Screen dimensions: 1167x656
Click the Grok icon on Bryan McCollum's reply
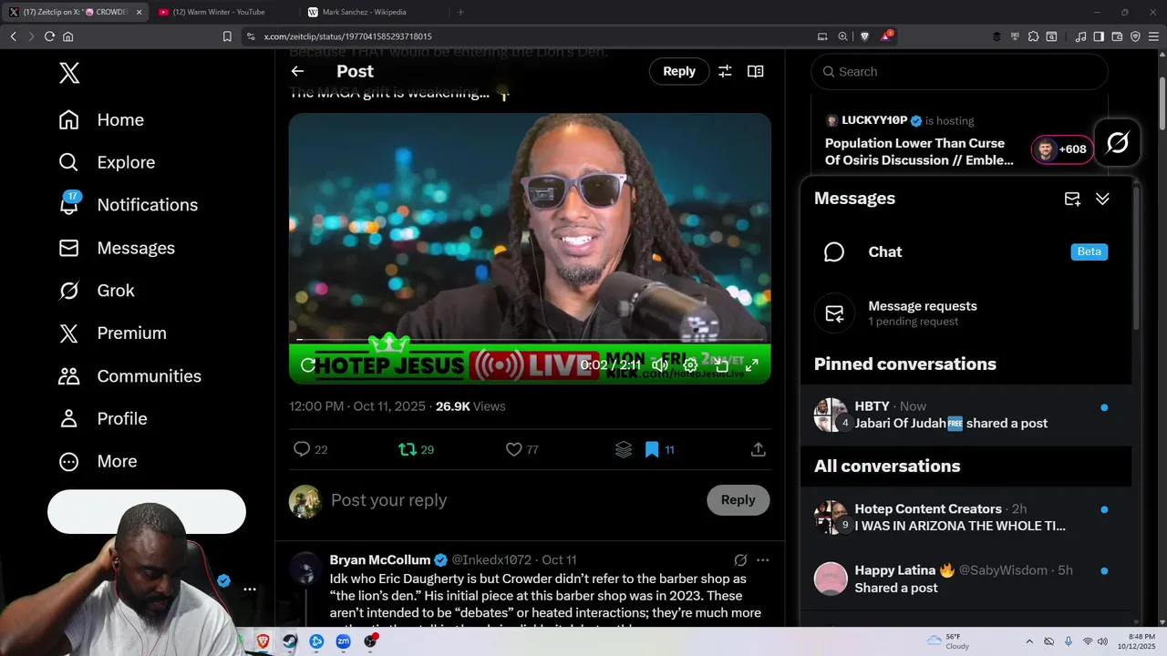click(x=740, y=560)
